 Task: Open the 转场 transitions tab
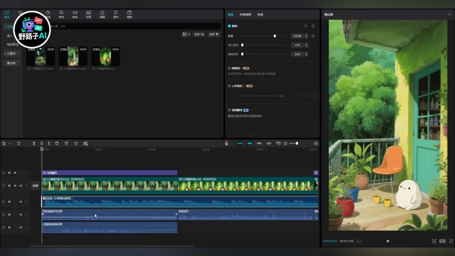point(75,14)
